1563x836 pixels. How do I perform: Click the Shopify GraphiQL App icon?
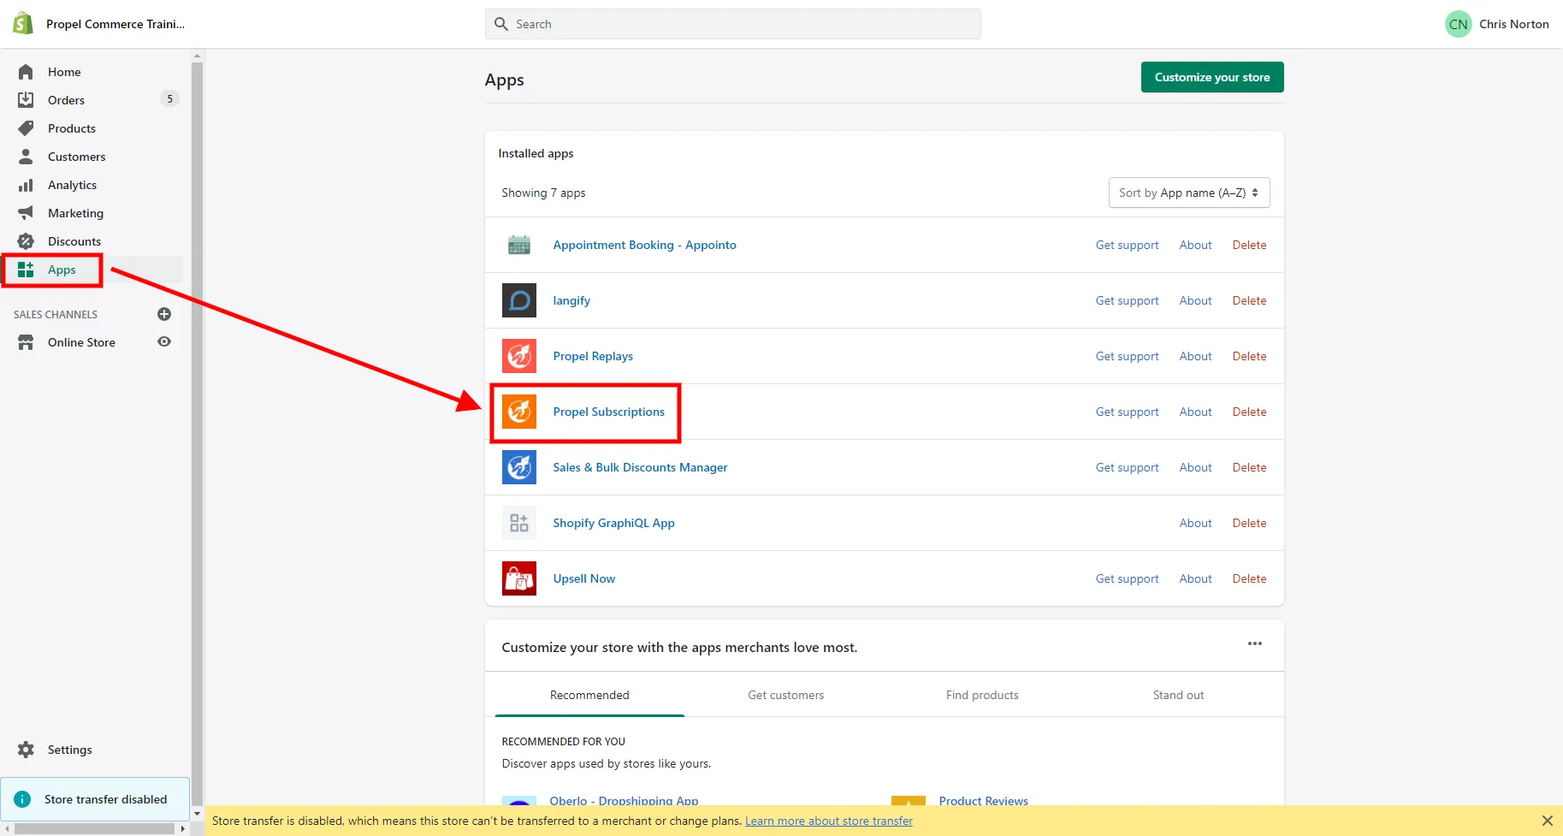click(x=519, y=523)
